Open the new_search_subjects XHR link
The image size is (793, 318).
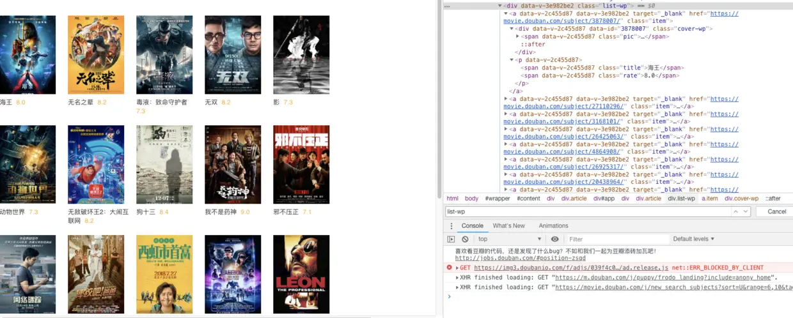674,287
